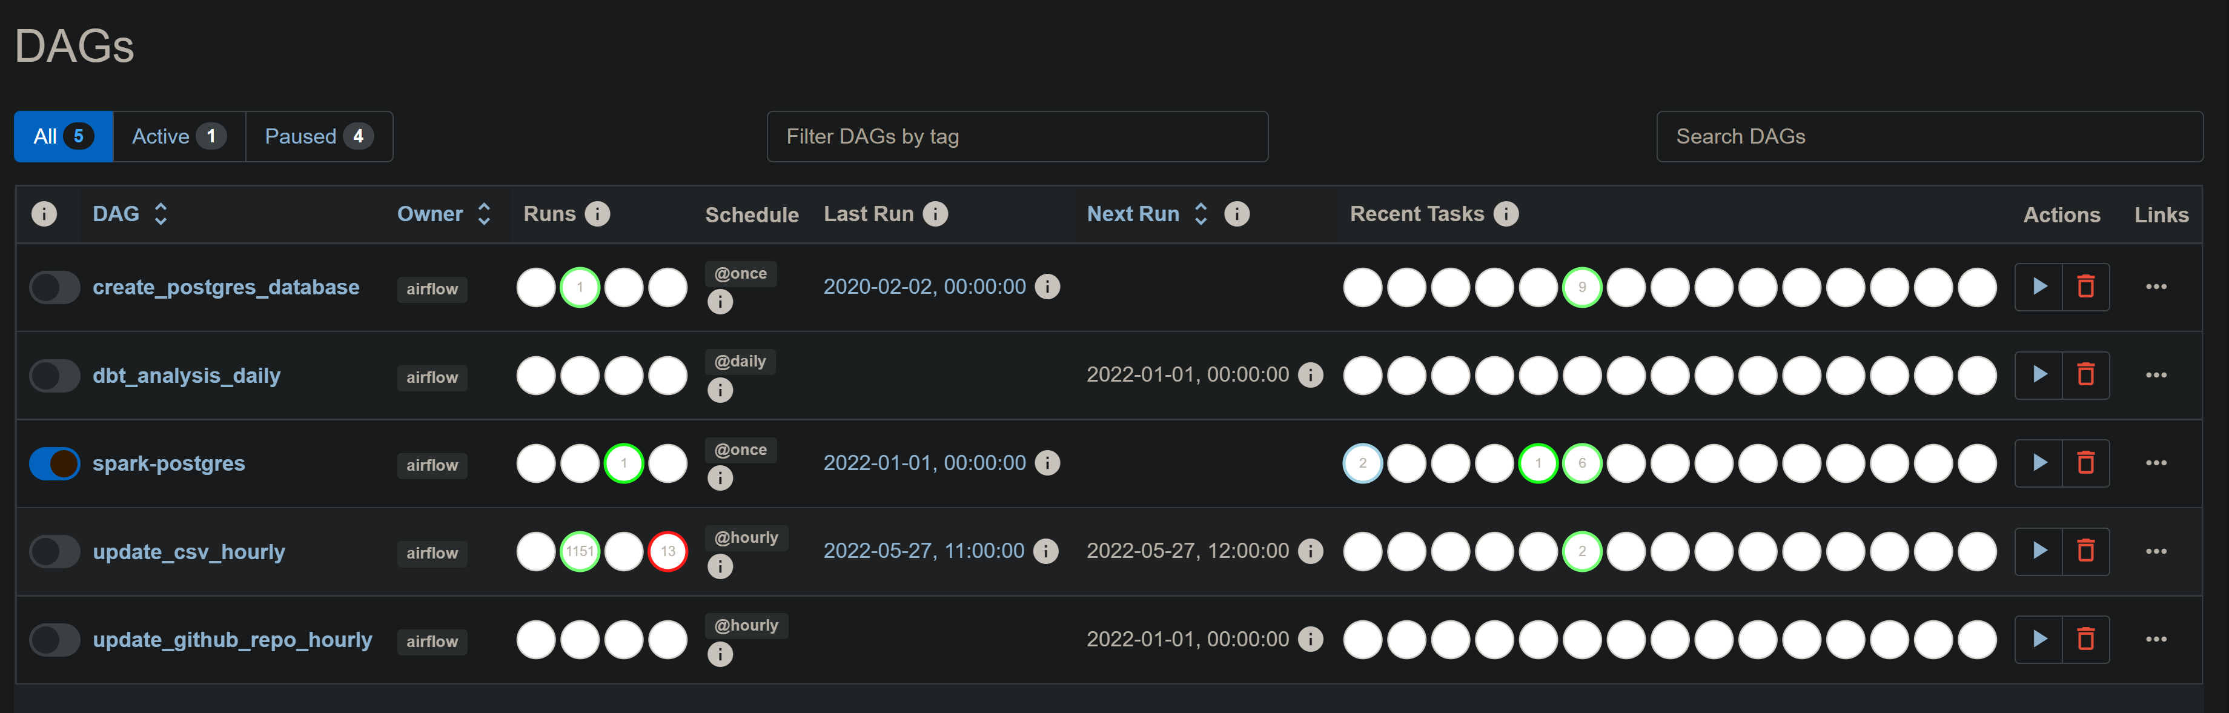Pause the spark-postgres DAG toggle
This screenshot has width=2229, height=713.
(x=55, y=463)
